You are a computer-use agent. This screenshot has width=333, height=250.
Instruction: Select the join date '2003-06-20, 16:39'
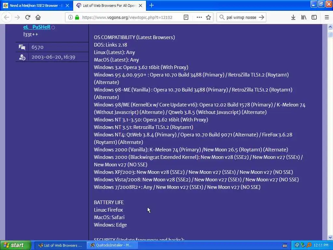click(53, 57)
